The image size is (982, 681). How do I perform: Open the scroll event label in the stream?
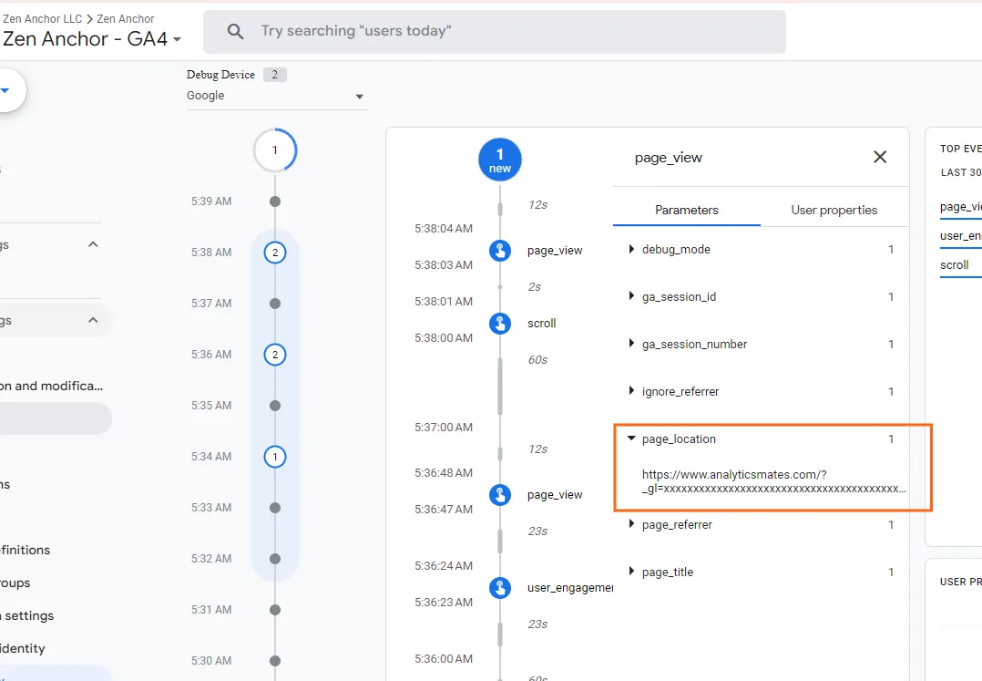[x=542, y=324]
